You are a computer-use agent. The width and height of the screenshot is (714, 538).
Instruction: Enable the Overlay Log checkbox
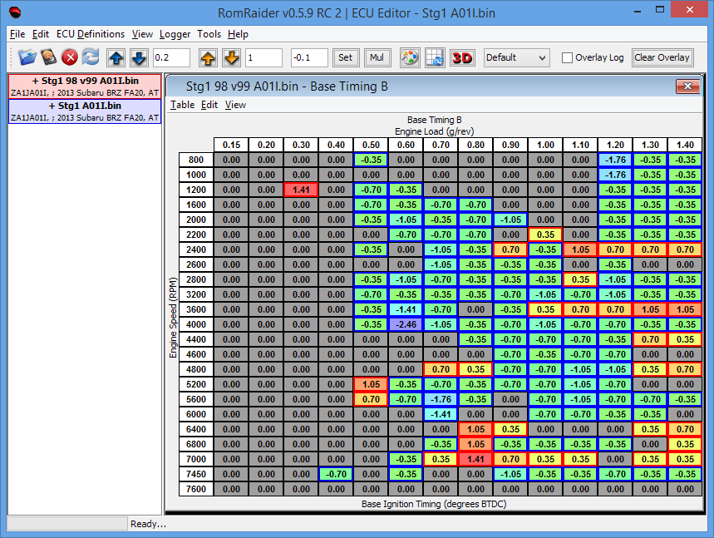click(x=568, y=58)
